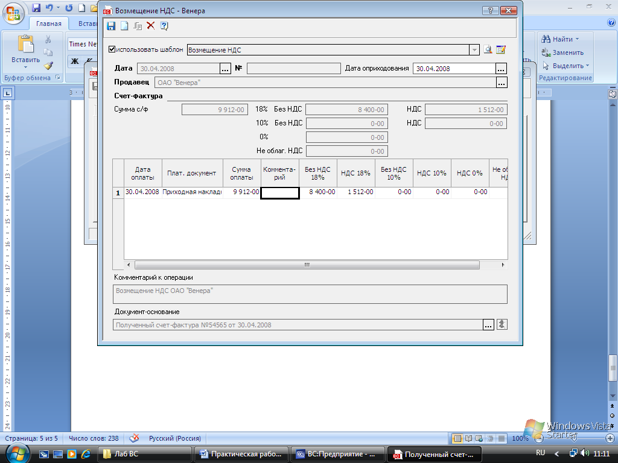Switch to Full Screen Reading view icon
Viewport: 618px width, 463px height.
click(x=468, y=438)
